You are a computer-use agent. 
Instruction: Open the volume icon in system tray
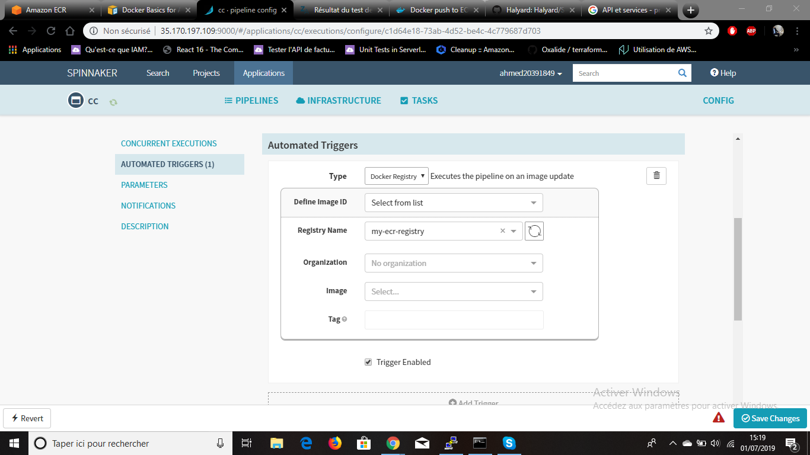click(715, 443)
